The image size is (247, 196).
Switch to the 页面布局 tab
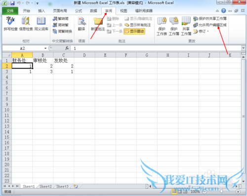(60, 11)
